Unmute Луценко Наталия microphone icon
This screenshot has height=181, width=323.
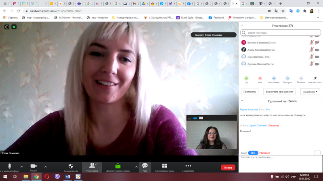[311, 64]
